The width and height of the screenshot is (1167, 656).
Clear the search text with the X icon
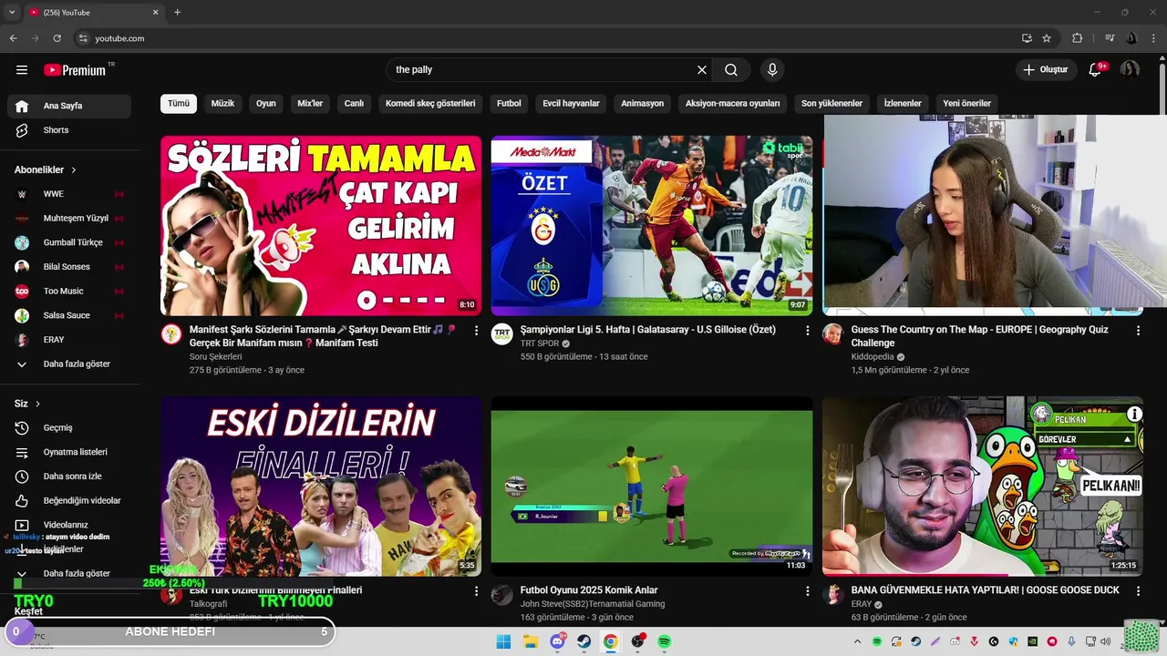tap(702, 70)
